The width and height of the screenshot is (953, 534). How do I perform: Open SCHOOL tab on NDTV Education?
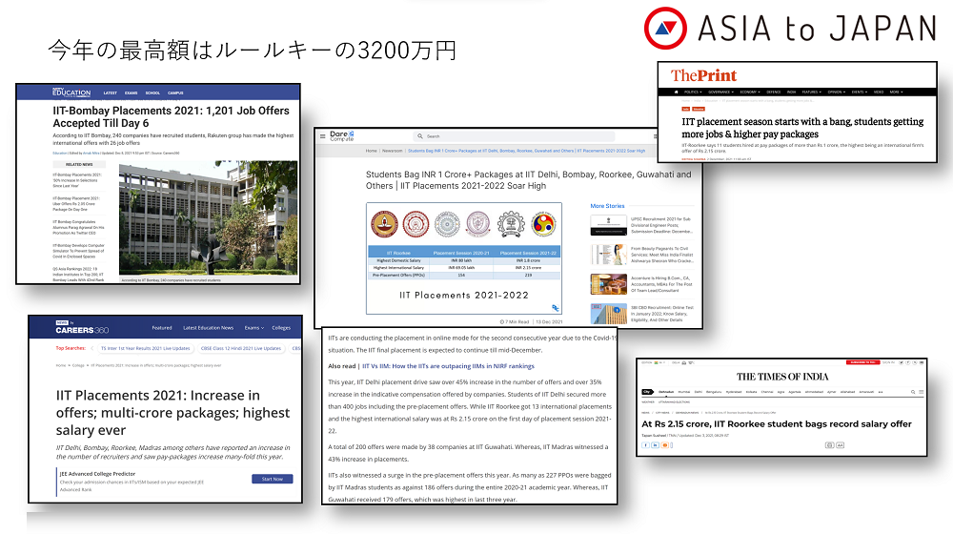(152, 93)
